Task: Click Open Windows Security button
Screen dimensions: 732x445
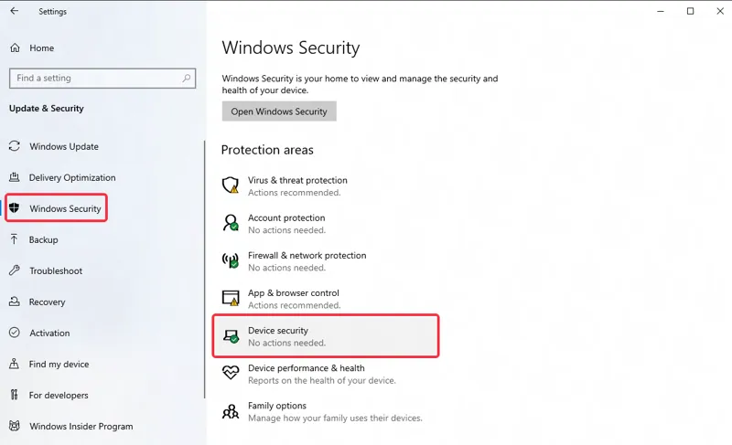Action: click(279, 111)
